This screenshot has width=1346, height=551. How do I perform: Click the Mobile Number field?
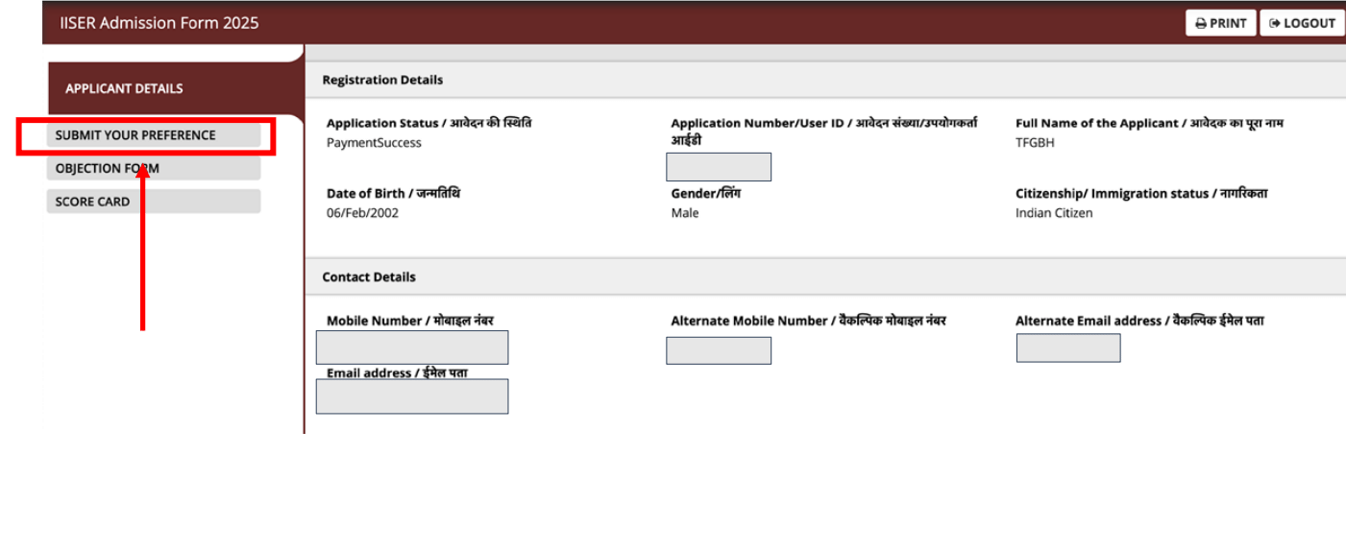pyautogui.click(x=412, y=347)
